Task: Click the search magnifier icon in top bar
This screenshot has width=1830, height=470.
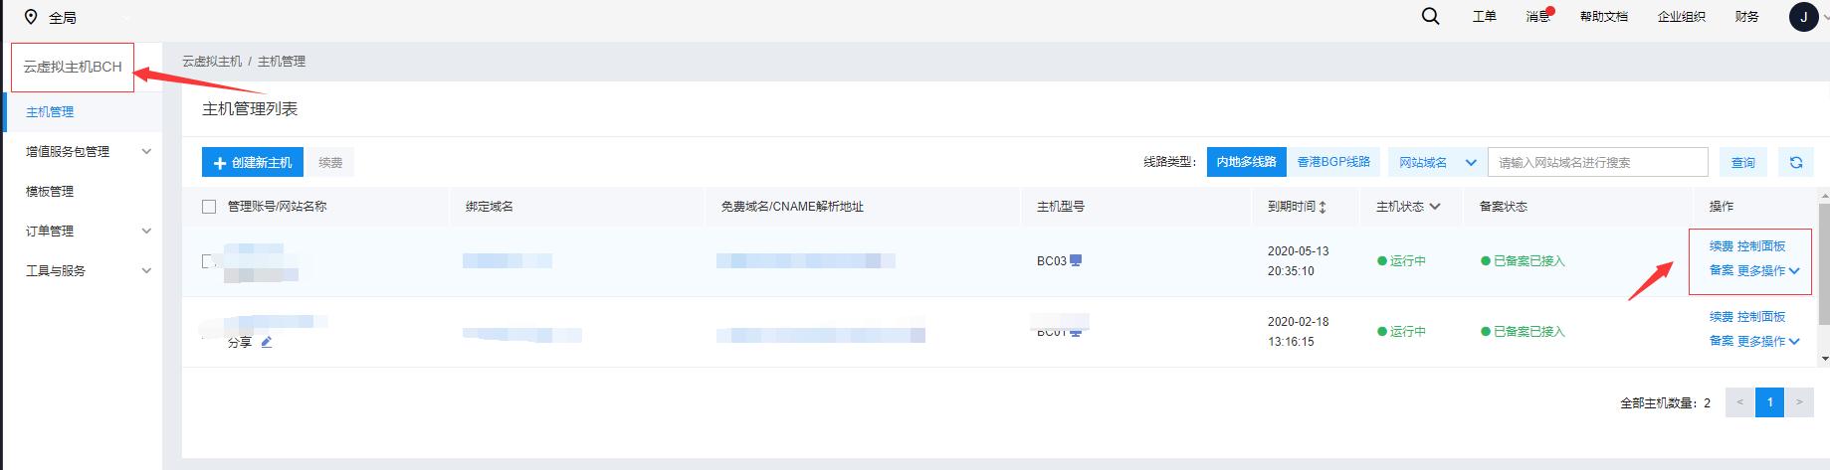Action: [x=1430, y=17]
